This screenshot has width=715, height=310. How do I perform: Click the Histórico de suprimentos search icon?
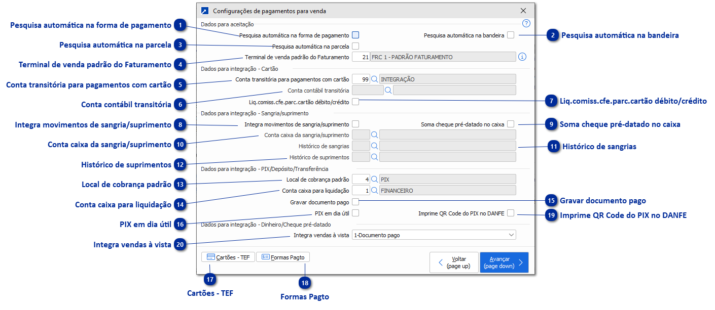[x=375, y=157]
